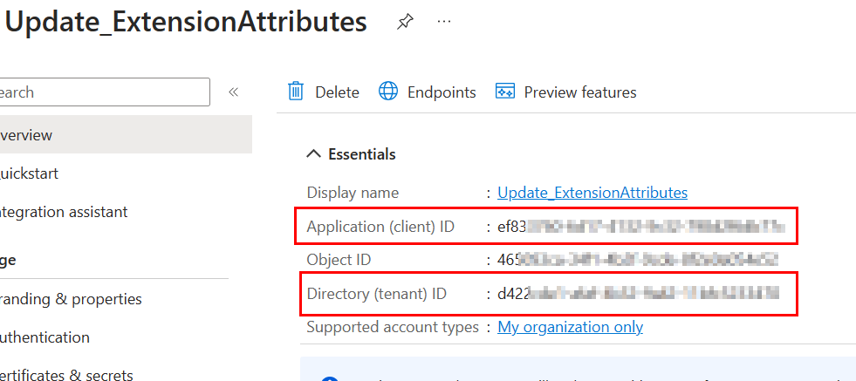Open the more options ellipsis menu

(444, 22)
